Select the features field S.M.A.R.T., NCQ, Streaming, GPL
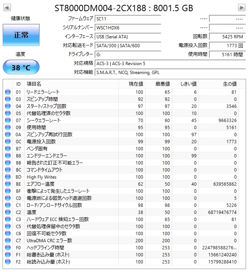Image resolution: width=249 pixels, height=272 pixels. [170, 72]
